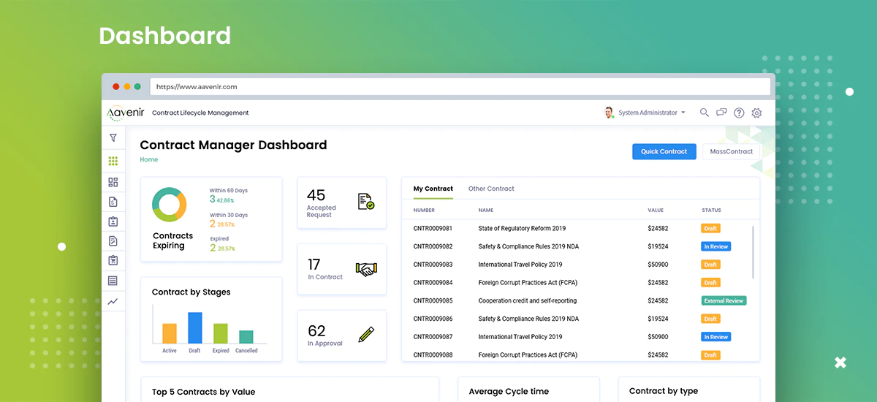
Task: Open the shopping cart clipboard sidebar icon
Action: point(113,261)
